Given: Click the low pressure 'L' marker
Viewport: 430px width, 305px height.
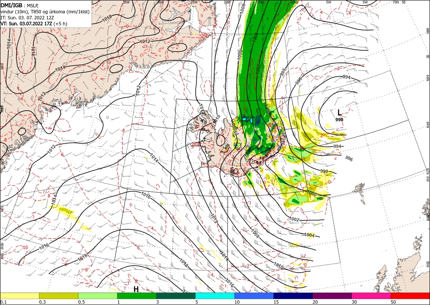Looking at the screenshot, I should pyautogui.click(x=339, y=112).
